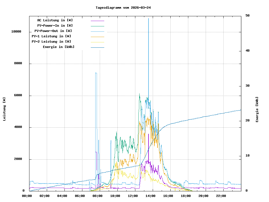Select the 'AC Leistung in [W]' legend label
Screen dimensions: 269x202
click(55, 20)
